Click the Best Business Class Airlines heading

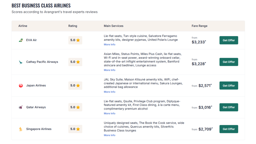coord(41,5)
